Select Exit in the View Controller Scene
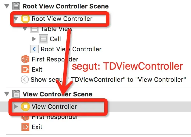191x137 pixels. (x=37, y=127)
